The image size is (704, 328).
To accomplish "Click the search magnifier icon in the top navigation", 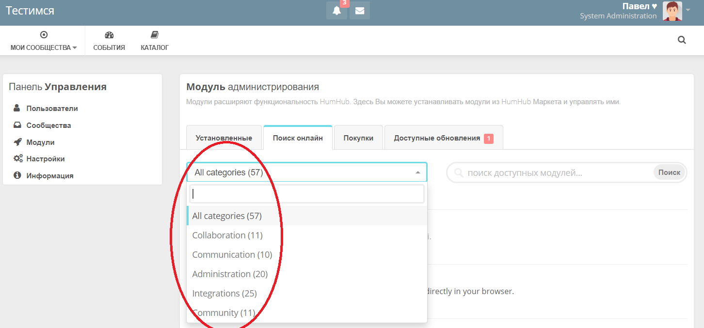I will [682, 40].
